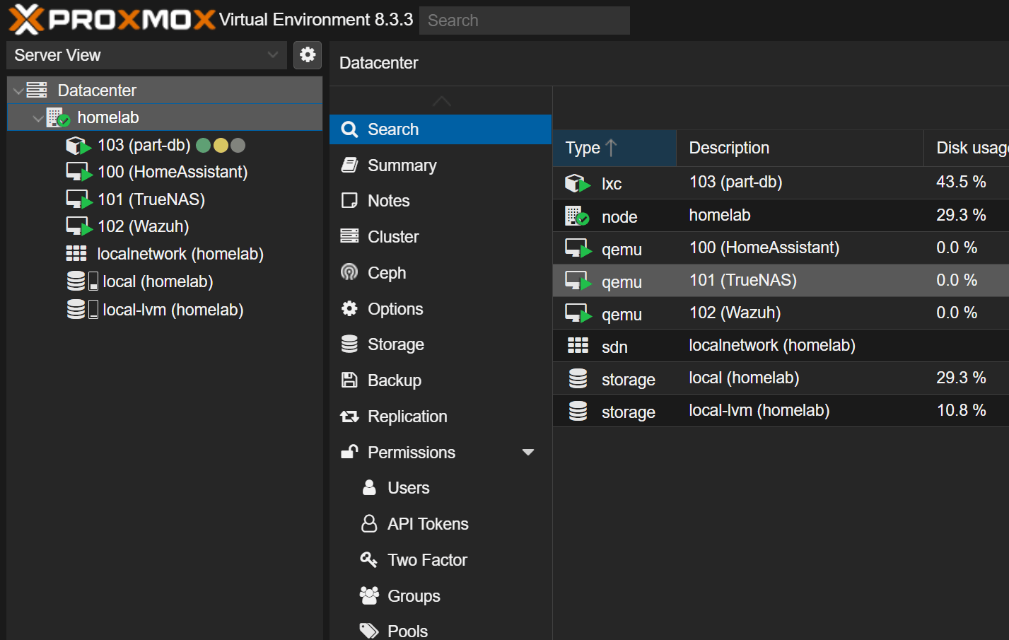Open the Summary menu item
Image resolution: width=1009 pixels, height=640 pixels.
402,165
